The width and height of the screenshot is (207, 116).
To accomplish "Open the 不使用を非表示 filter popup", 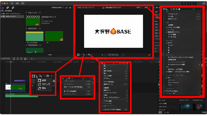I will coord(58,8).
